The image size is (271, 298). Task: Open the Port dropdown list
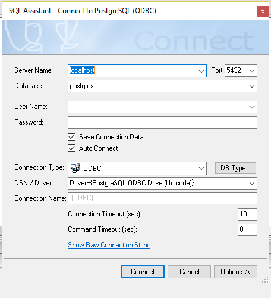[x=252, y=70]
